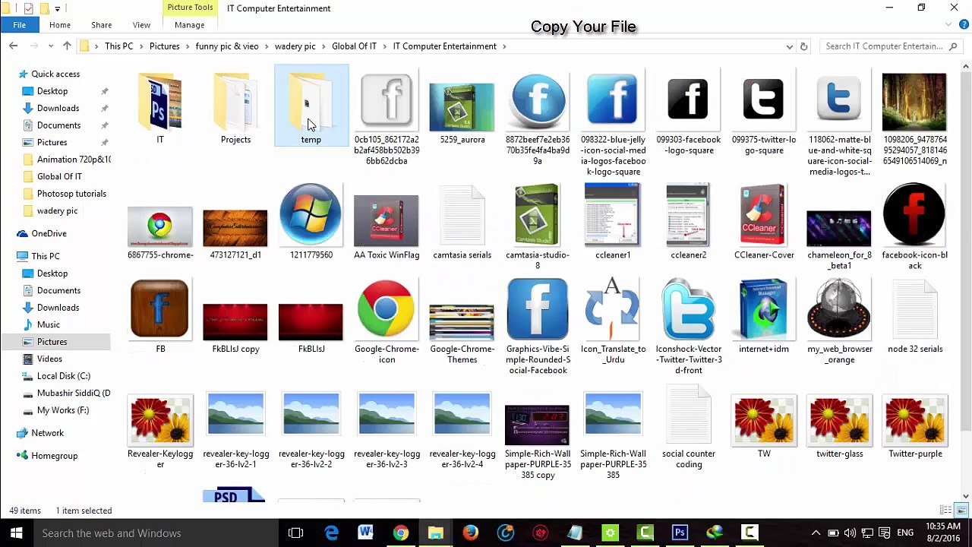Open the File menu tab

[x=19, y=25]
